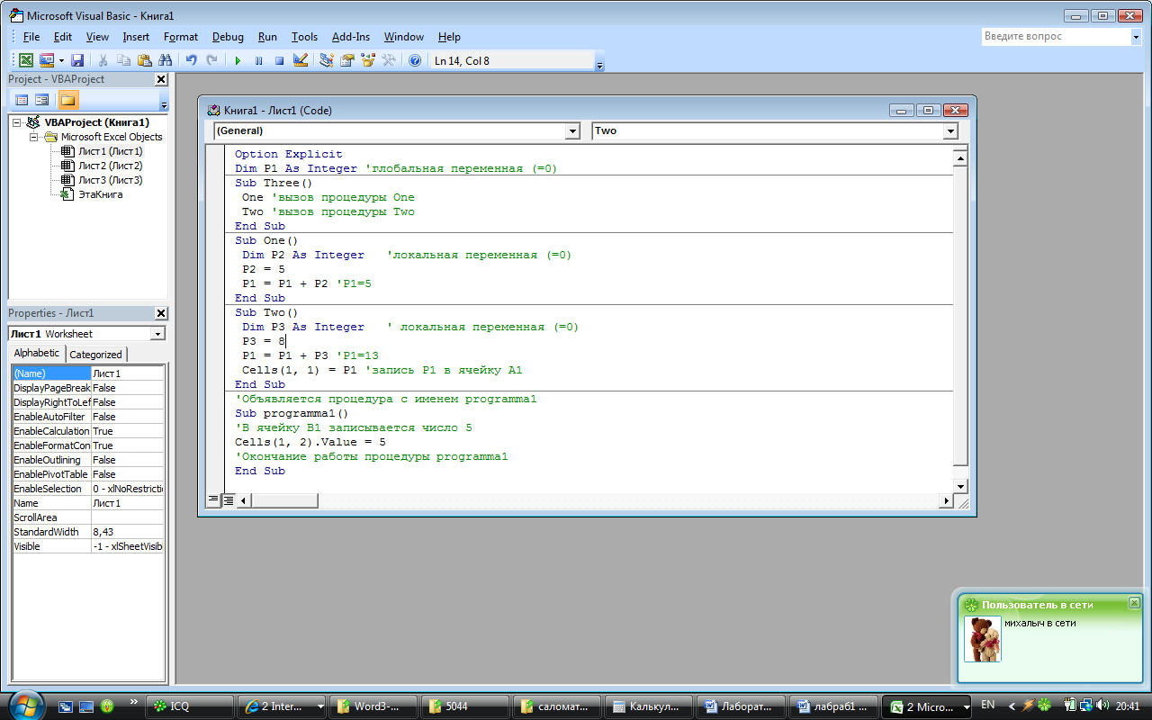Image resolution: width=1152 pixels, height=720 pixels.
Task: Click the Reset (stop) button in the toolbar
Action: point(279,60)
